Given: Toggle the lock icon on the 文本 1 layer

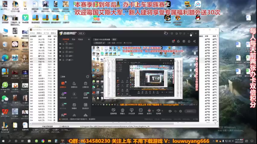Looking at the screenshot, I should 63,44.
